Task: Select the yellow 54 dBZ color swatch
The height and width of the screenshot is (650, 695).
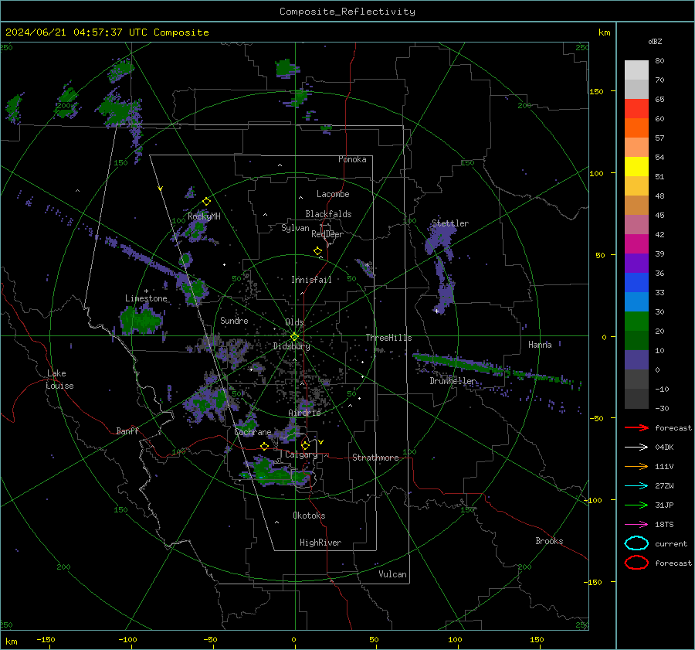Action: pyautogui.click(x=636, y=167)
